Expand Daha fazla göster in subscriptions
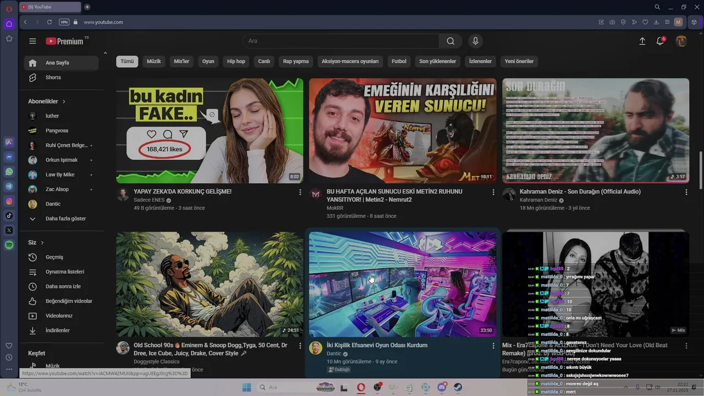This screenshot has width=704, height=396. 61,218
